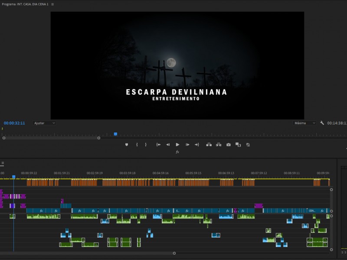The height and width of the screenshot is (260, 347).
Task: Select the Extract icon
Action: point(219,145)
